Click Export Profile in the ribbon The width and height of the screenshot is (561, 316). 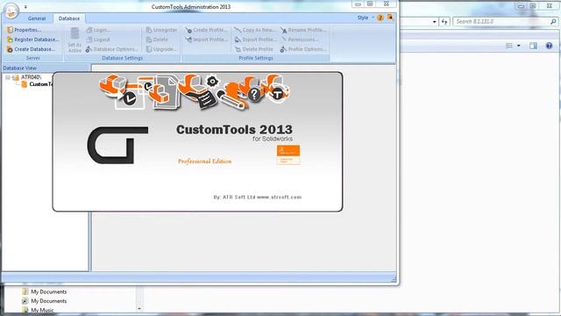256,39
